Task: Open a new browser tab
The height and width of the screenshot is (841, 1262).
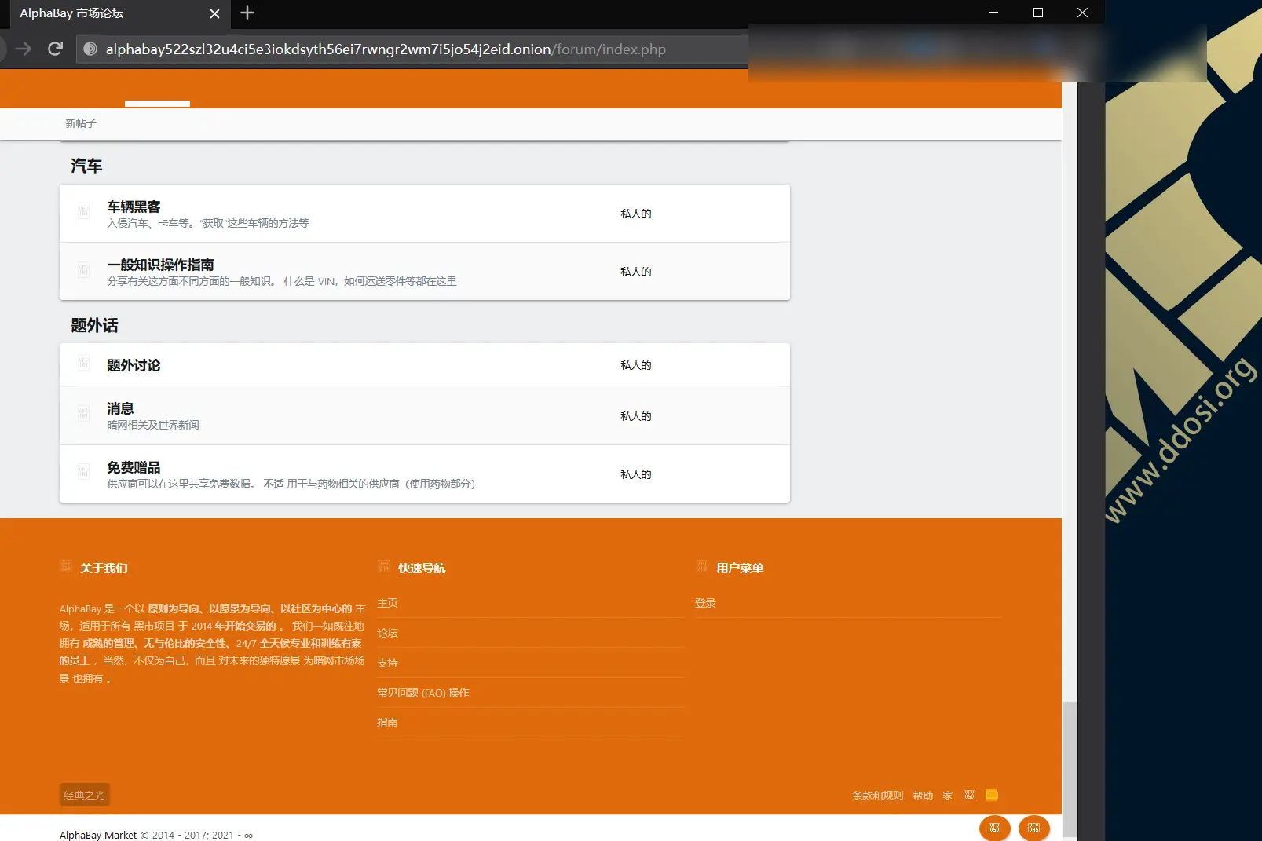Action: tap(247, 13)
